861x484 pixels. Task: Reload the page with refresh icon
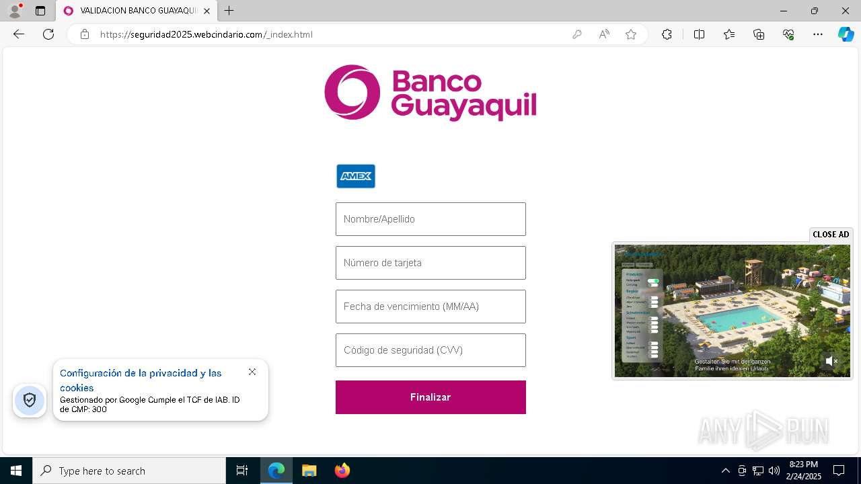click(48, 34)
